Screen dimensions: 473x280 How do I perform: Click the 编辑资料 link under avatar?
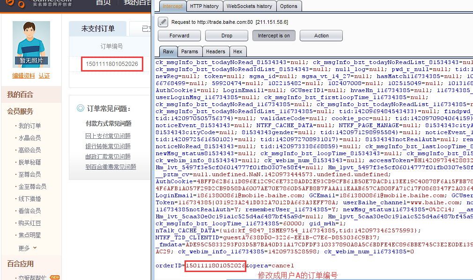(23, 76)
